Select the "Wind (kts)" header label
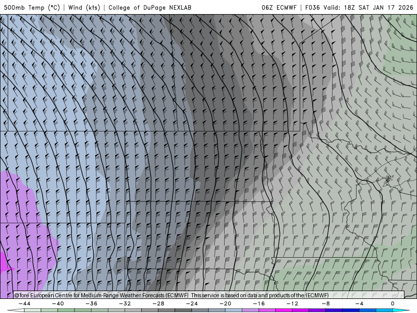 84,7
